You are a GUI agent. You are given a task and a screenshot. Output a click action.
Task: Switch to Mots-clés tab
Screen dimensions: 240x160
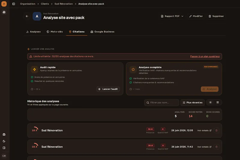pos(55,32)
